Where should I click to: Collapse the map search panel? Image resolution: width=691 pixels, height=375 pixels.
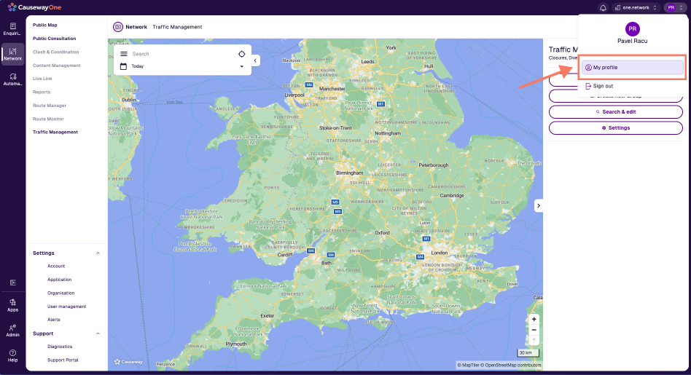click(255, 60)
